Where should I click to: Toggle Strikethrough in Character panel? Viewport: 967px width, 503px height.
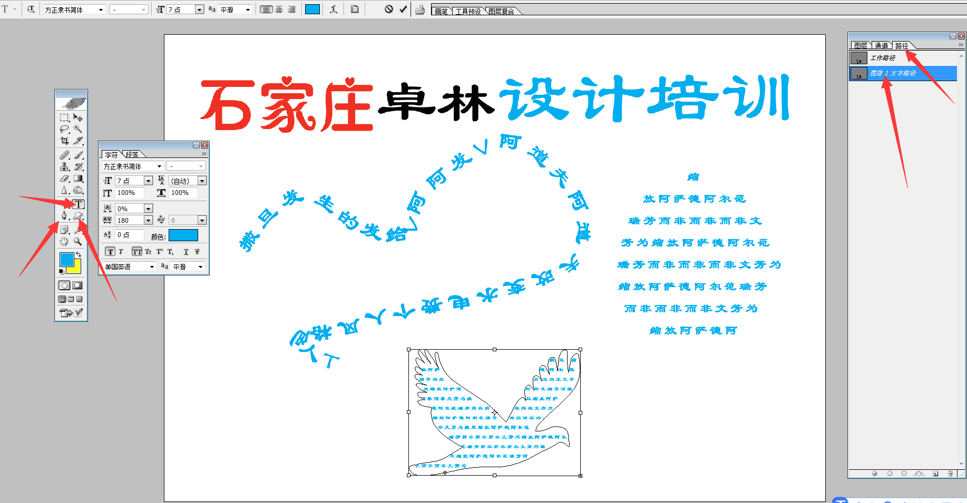(x=197, y=252)
